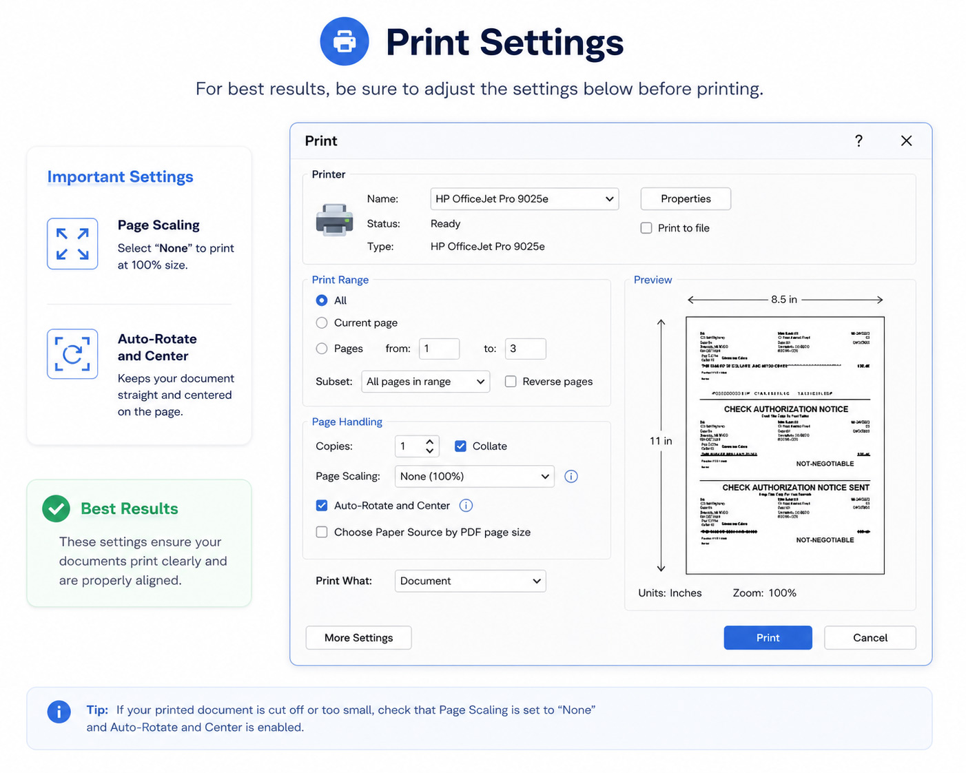Click the document preview thumbnail
The width and height of the screenshot is (966, 773).
785,445
